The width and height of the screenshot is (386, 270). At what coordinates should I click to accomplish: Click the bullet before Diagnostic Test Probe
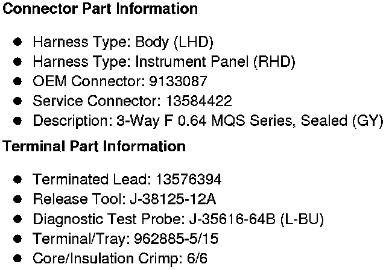tap(18, 219)
